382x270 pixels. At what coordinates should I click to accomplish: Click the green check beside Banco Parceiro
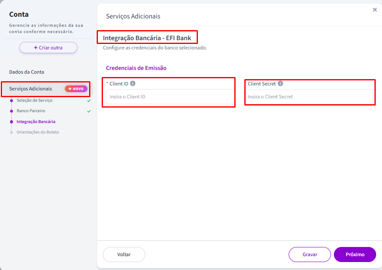[89, 111]
